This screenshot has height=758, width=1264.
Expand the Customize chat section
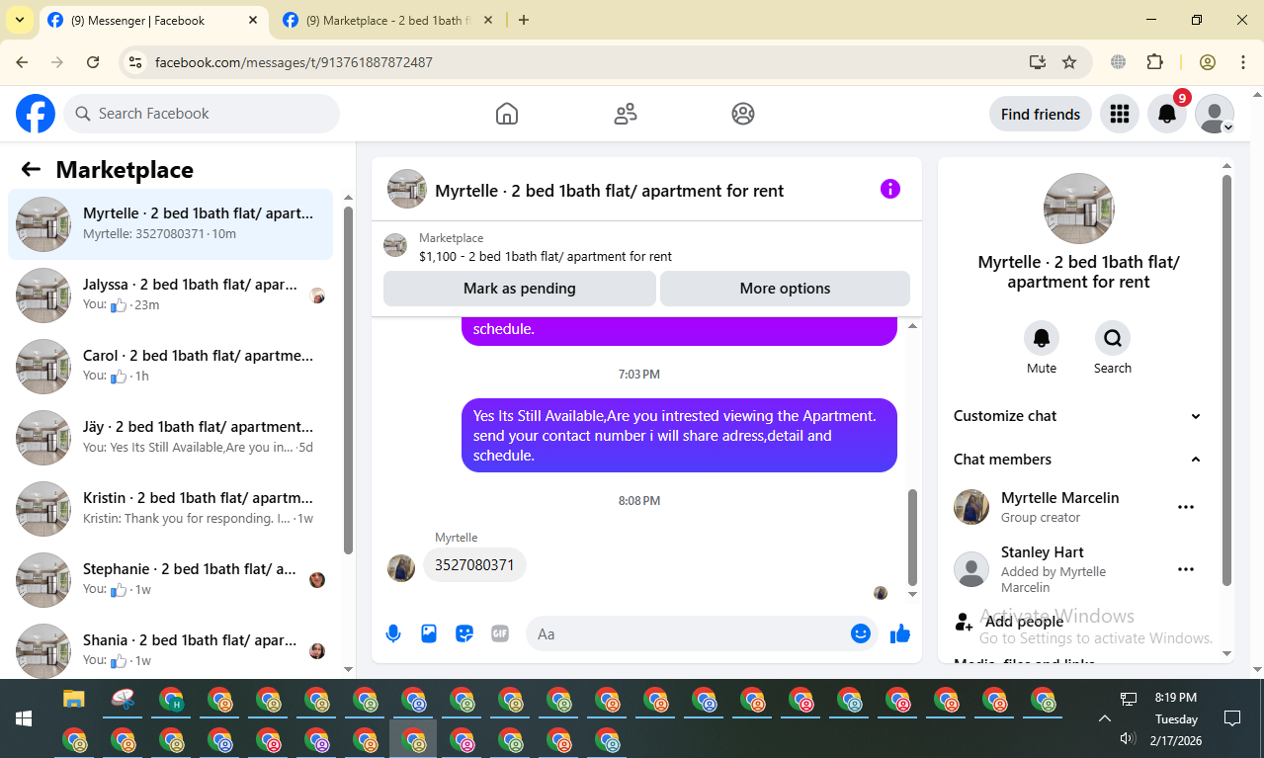tap(1077, 416)
